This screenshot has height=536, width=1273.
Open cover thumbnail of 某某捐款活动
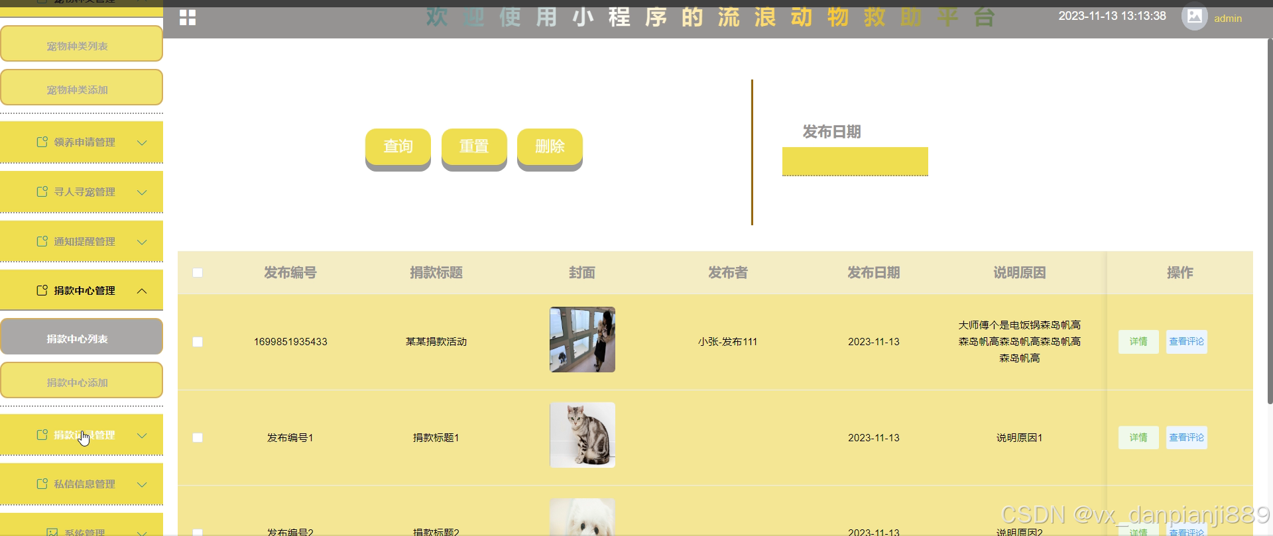pos(582,339)
